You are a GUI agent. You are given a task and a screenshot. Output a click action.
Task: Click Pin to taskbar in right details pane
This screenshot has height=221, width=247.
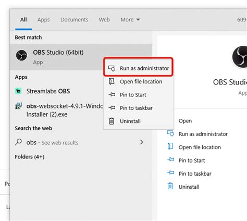(x=195, y=174)
